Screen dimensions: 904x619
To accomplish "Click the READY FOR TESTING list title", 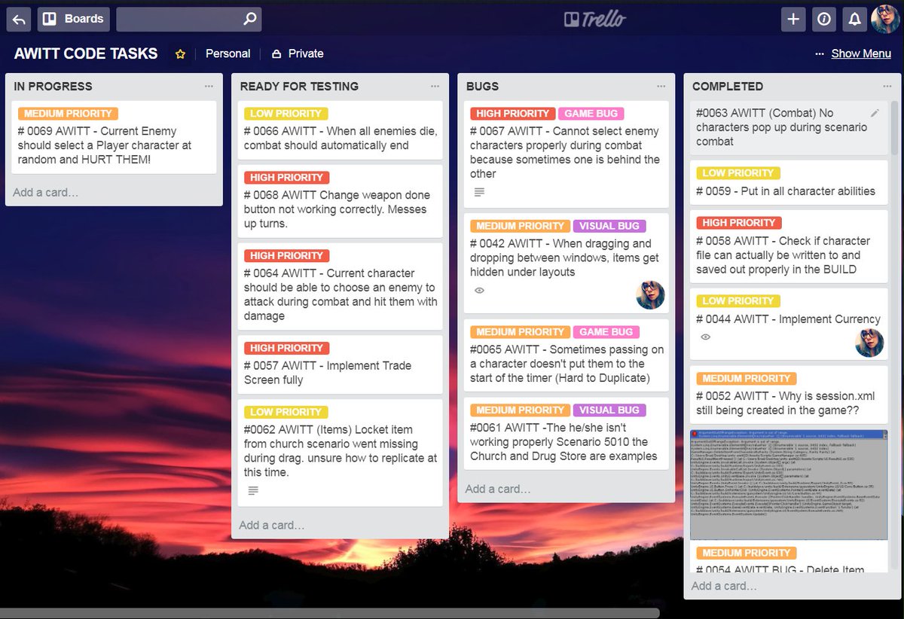I will (299, 87).
